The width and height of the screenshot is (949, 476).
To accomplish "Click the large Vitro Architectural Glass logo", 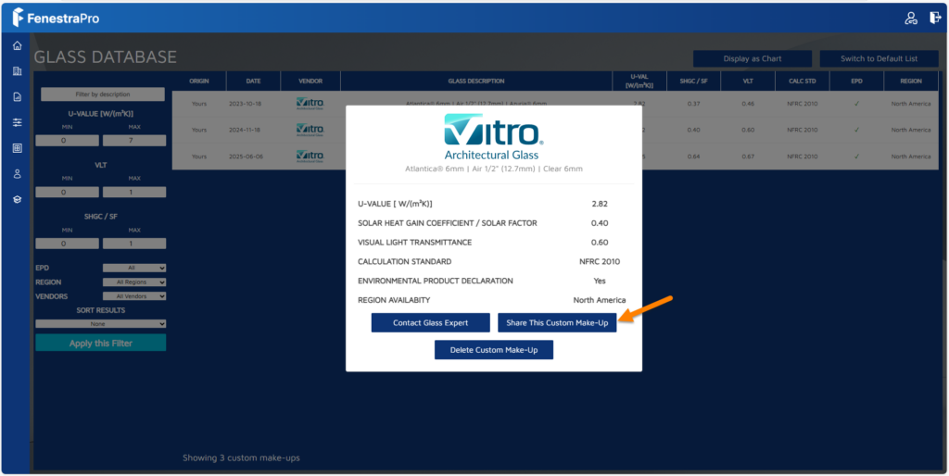I will click(x=493, y=137).
